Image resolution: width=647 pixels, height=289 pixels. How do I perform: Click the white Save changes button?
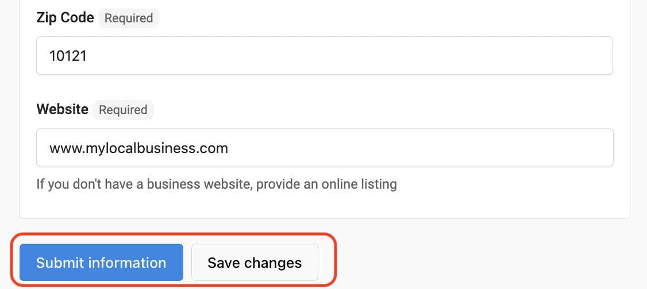pos(255,262)
